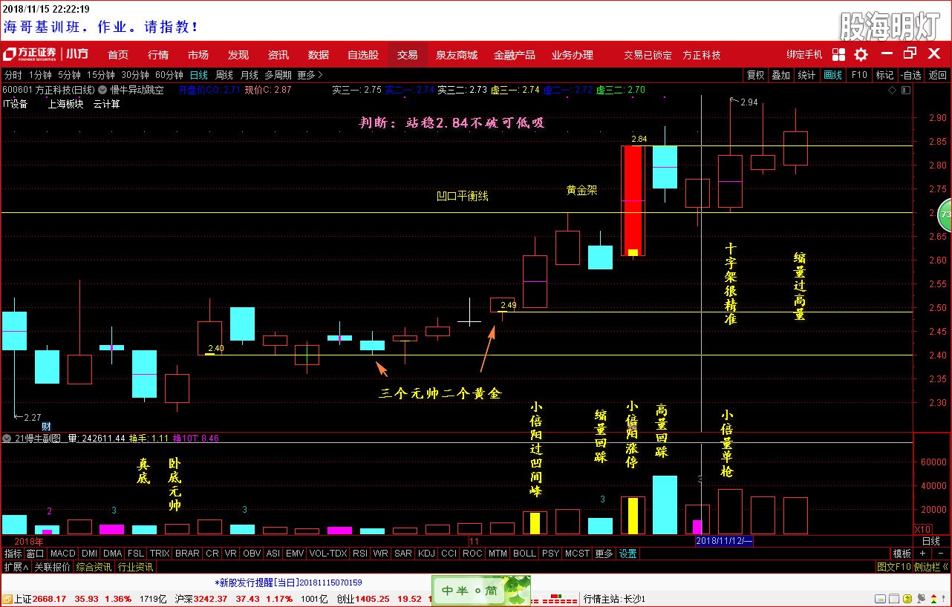
Task: Open the 交易 menu
Action: (x=407, y=55)
